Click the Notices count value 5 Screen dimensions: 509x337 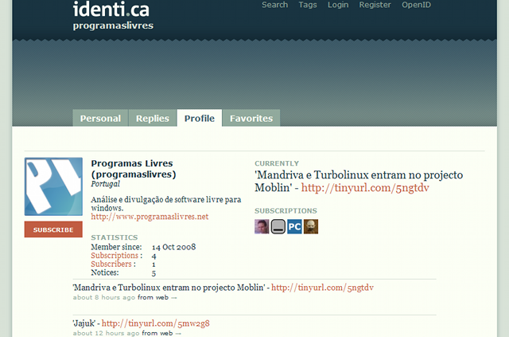[x=153, y=273]
